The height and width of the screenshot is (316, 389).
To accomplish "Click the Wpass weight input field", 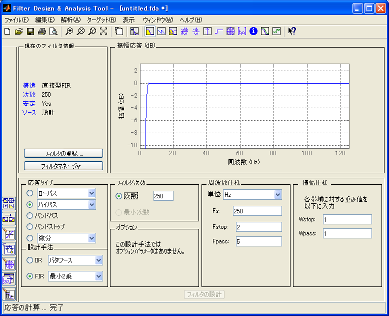I will [x=347, y=233].
